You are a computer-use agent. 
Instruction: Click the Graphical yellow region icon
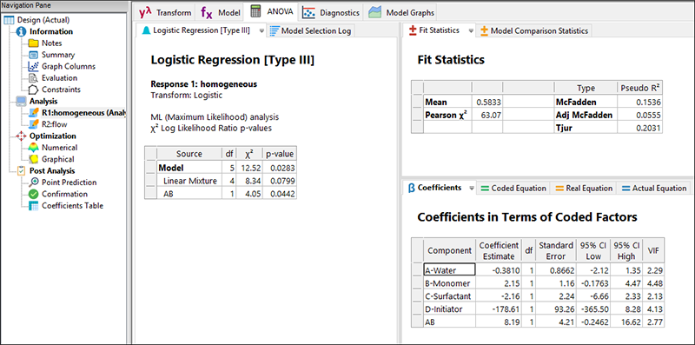point(34,159)
